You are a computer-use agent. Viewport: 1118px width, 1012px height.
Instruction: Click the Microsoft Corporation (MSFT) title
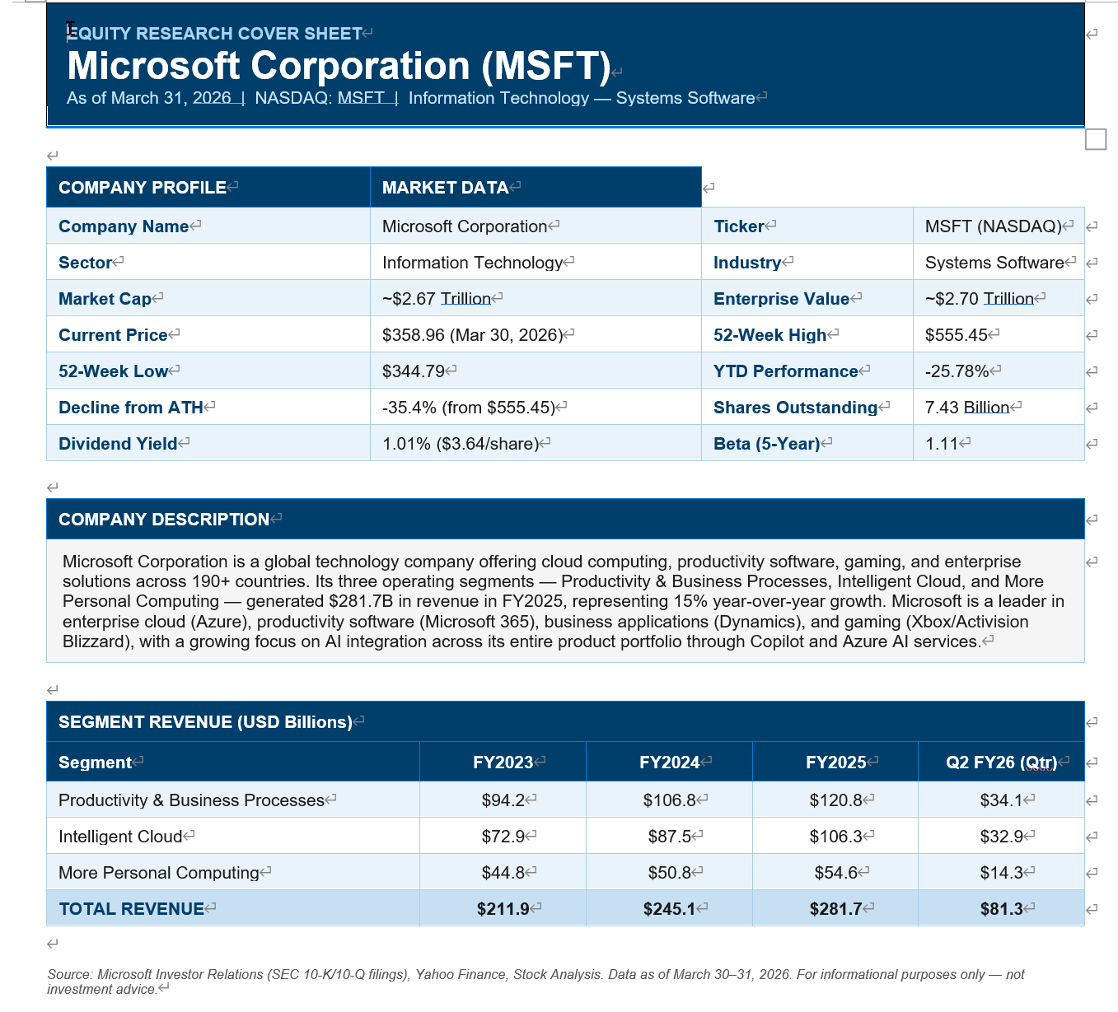pyautogui.click(x=339, y=67)
